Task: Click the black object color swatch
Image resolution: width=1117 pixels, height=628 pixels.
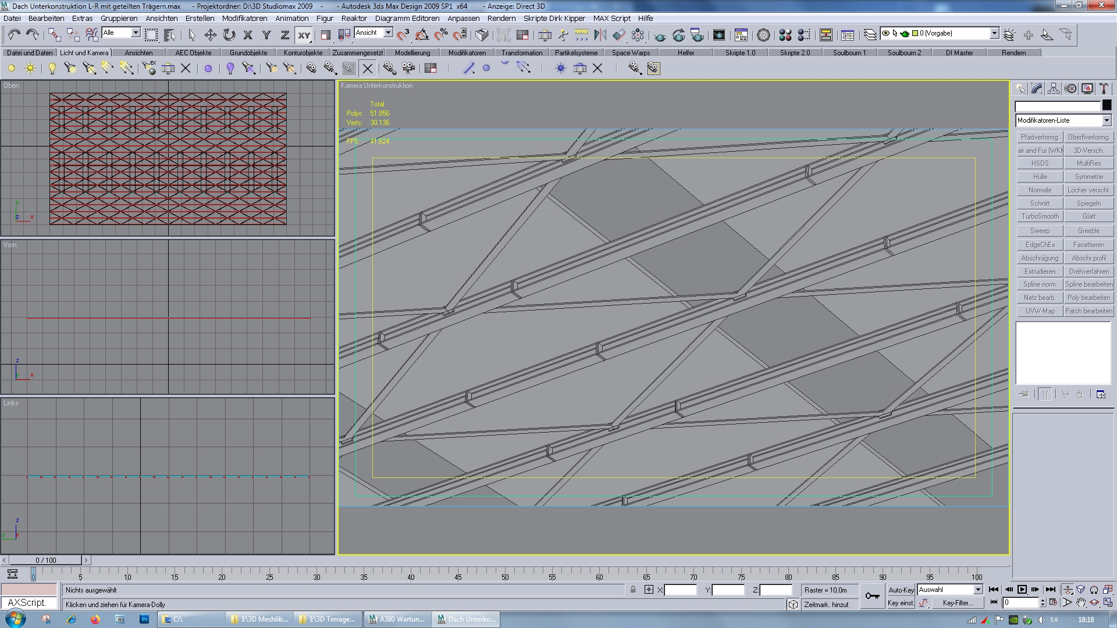Action: (1107, 105)
